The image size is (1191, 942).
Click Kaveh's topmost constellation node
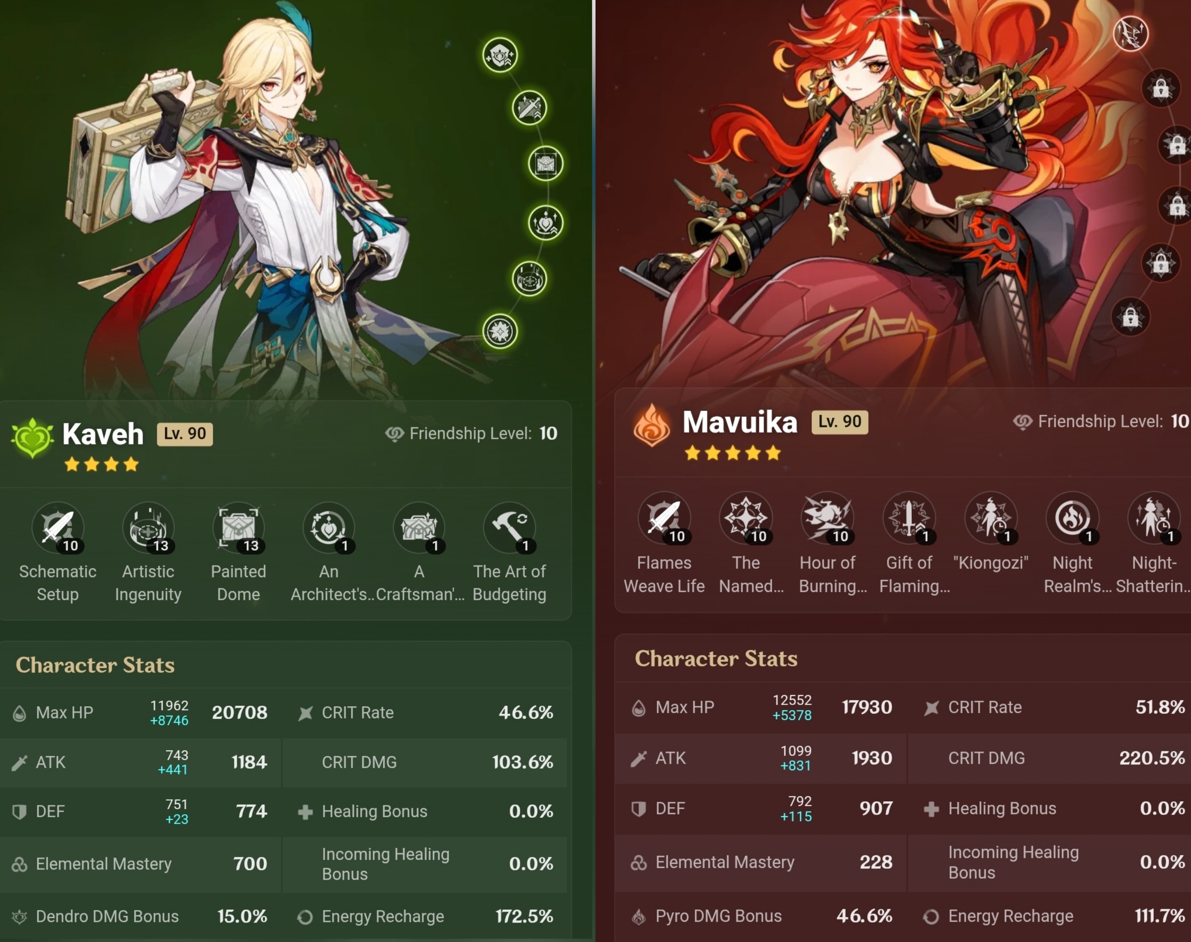point(500,55)
